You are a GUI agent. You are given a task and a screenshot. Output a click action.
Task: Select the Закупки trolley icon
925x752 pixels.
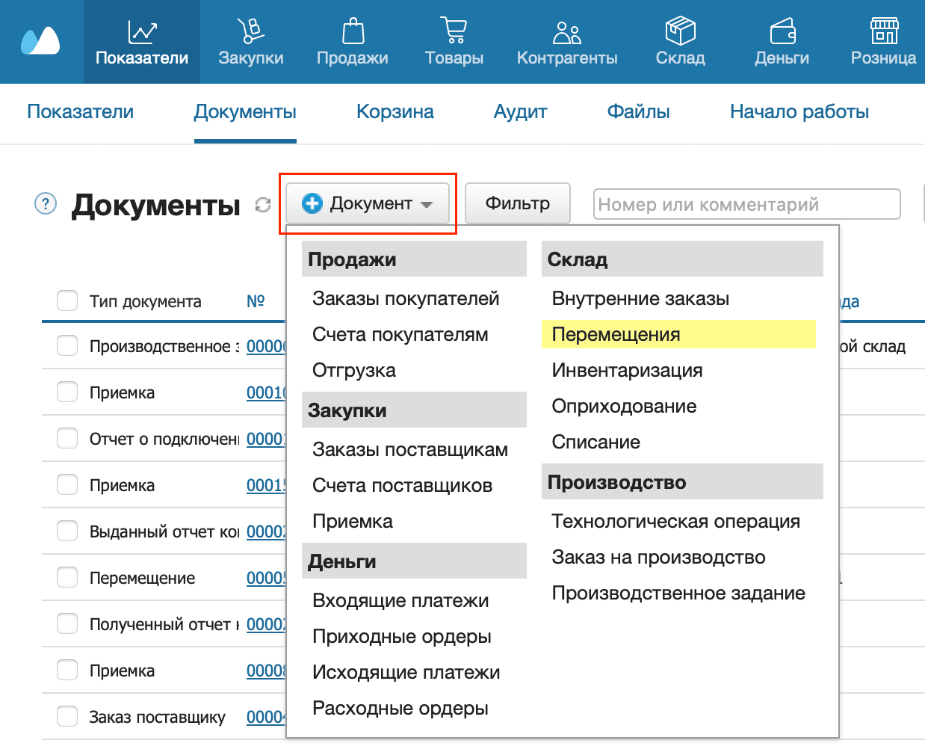[250, 31]
